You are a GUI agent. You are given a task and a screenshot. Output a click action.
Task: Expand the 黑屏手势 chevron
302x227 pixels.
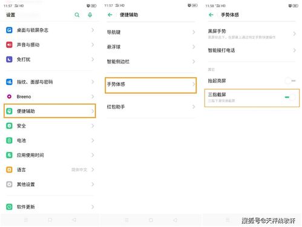coord(295,33)
